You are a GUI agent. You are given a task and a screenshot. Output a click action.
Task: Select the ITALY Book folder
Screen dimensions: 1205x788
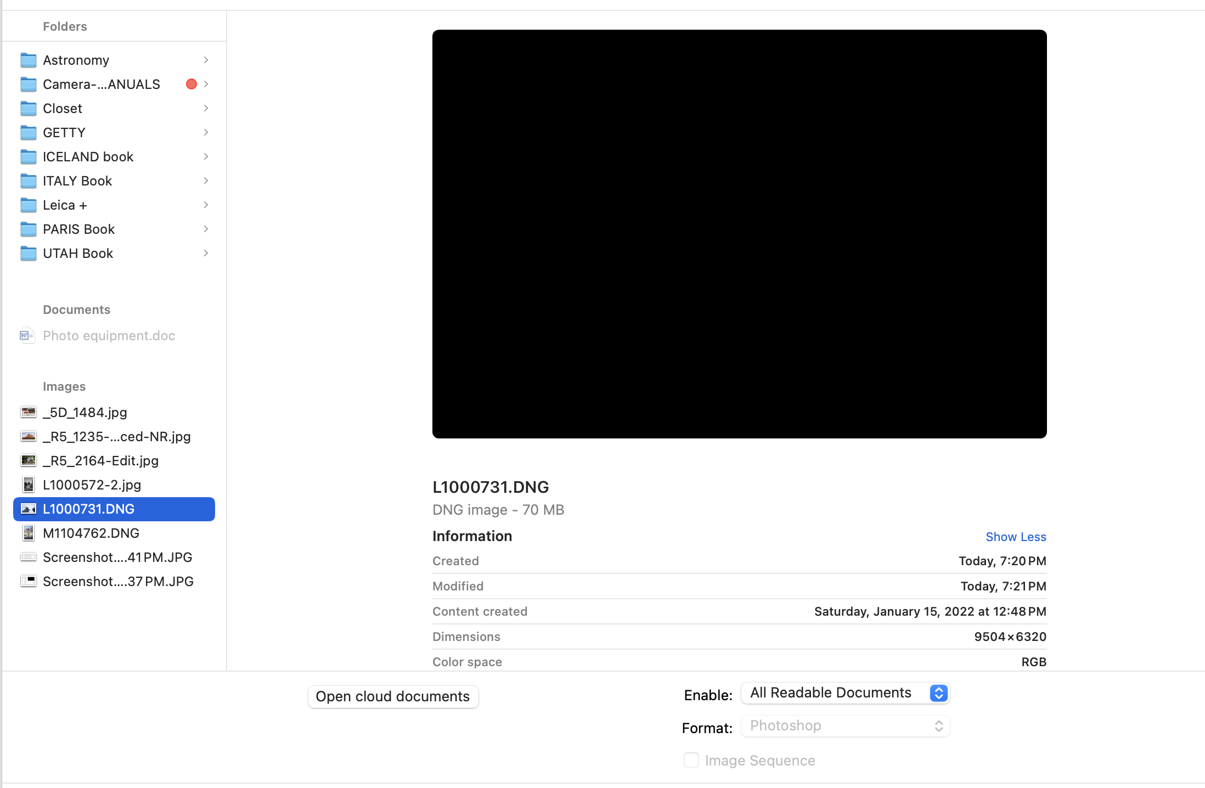tap(77, 181)
